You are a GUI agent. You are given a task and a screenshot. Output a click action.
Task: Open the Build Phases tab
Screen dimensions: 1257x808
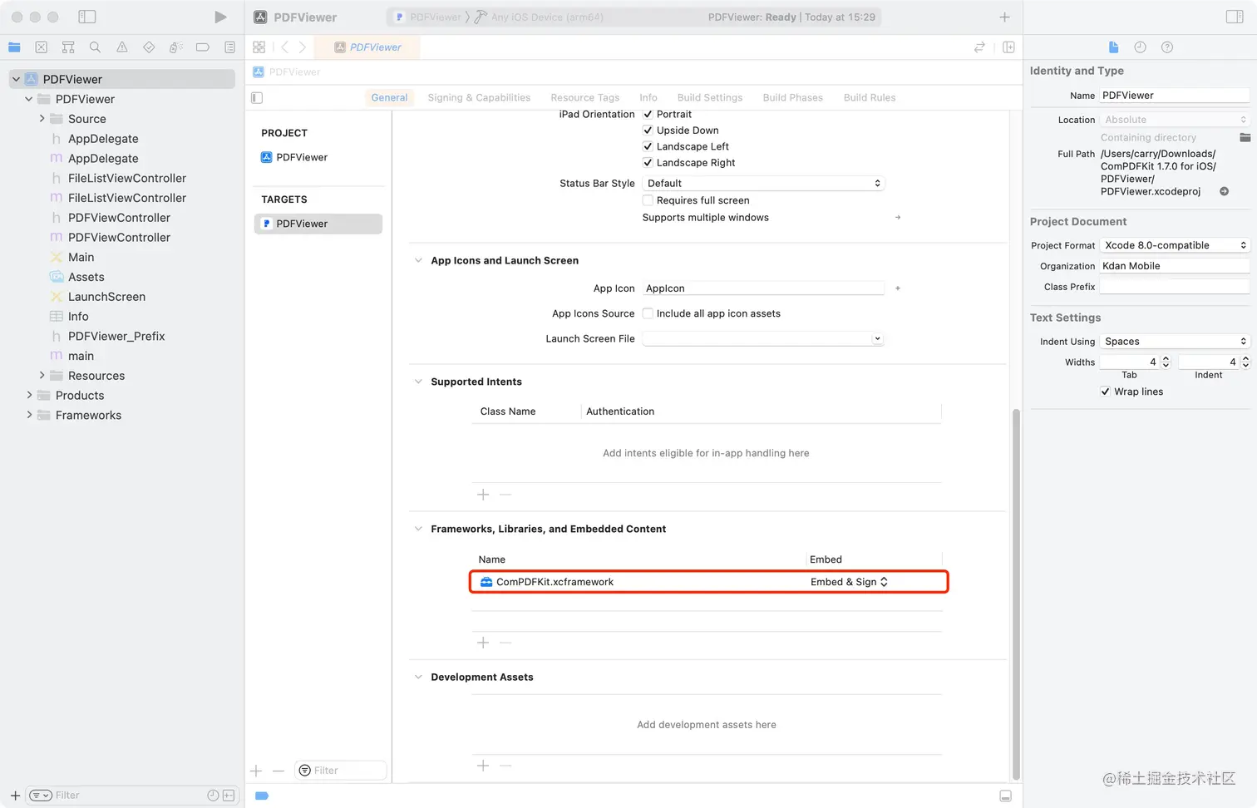(x=793, y=97)
